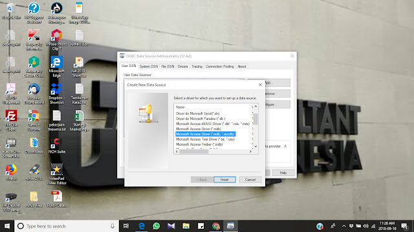This screenshot has width=414, height=232.
Task: Open the Drivers tab
Action: [182, 66]
